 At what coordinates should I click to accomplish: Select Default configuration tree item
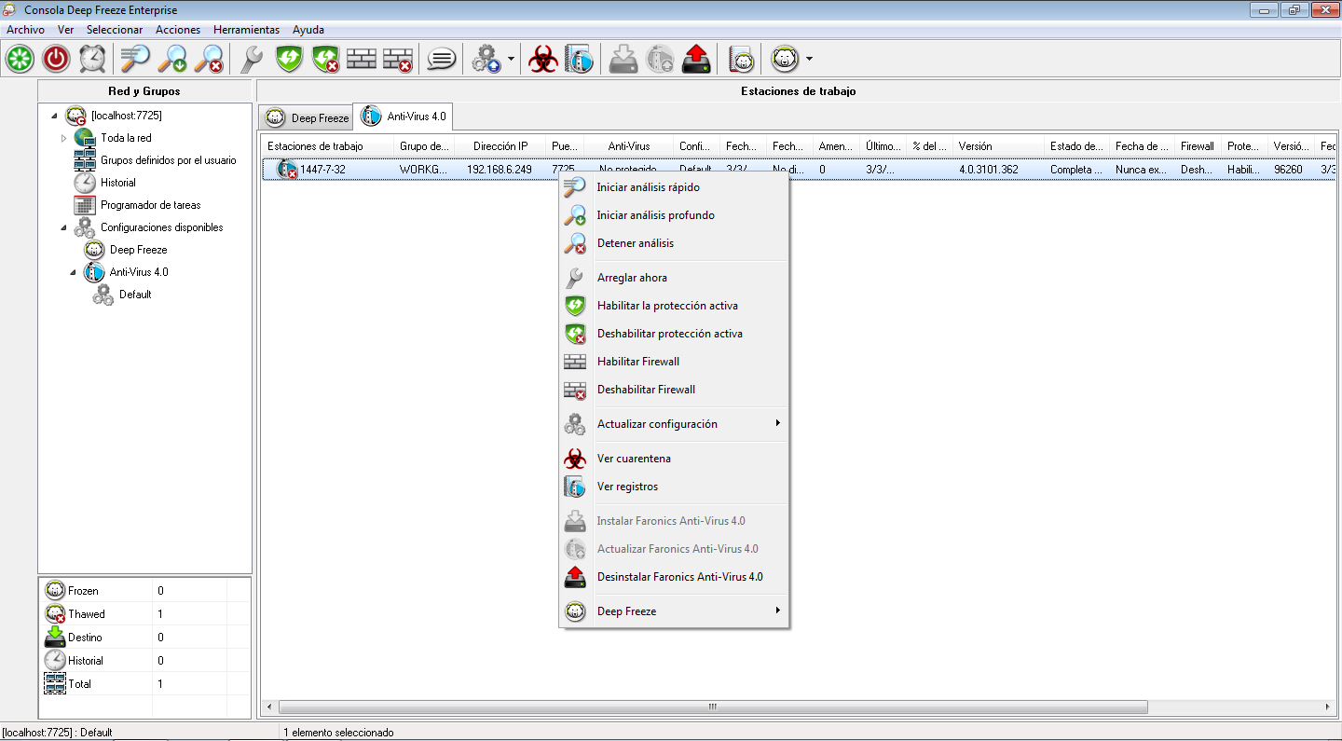click(x=135, y=295)
